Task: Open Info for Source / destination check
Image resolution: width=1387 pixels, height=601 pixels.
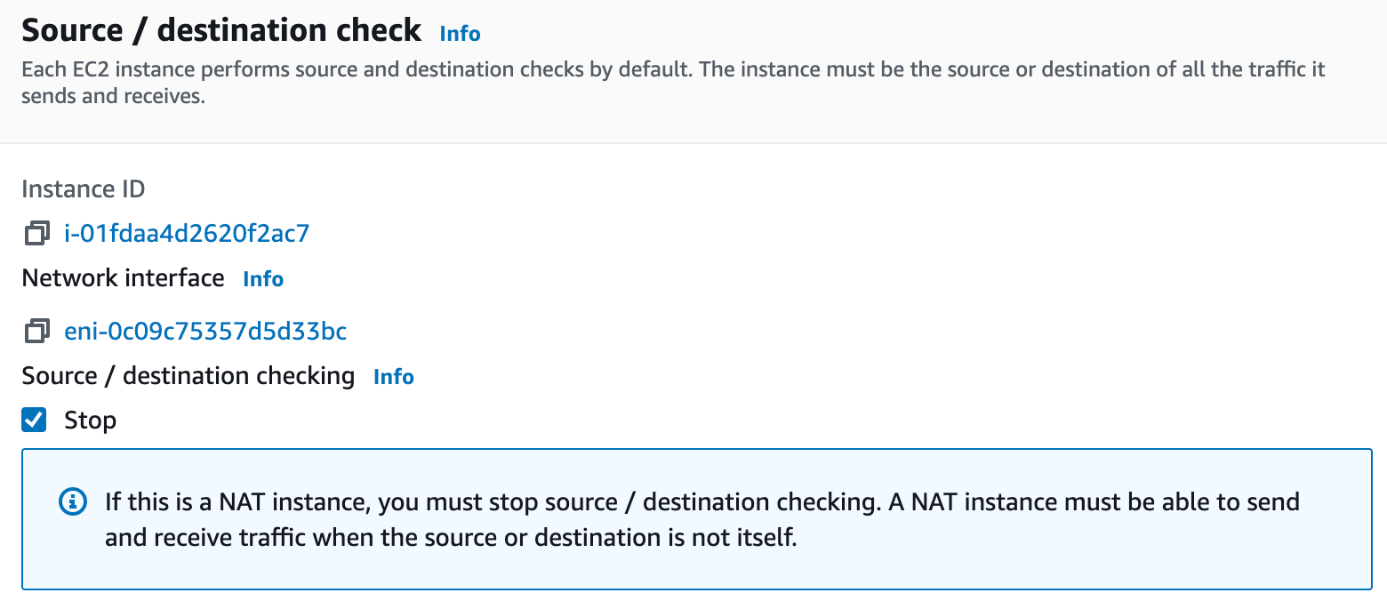Action: (459, 33)
